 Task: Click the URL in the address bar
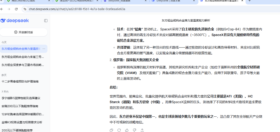[x=77, y=9]
